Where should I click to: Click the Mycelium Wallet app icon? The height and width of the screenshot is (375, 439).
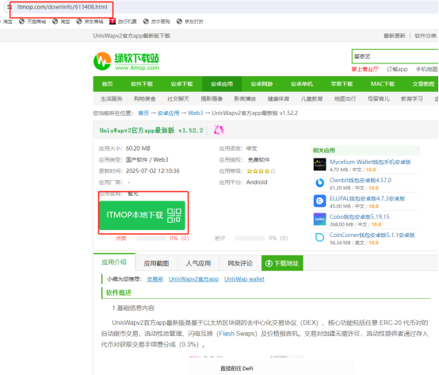click(319, 165)
